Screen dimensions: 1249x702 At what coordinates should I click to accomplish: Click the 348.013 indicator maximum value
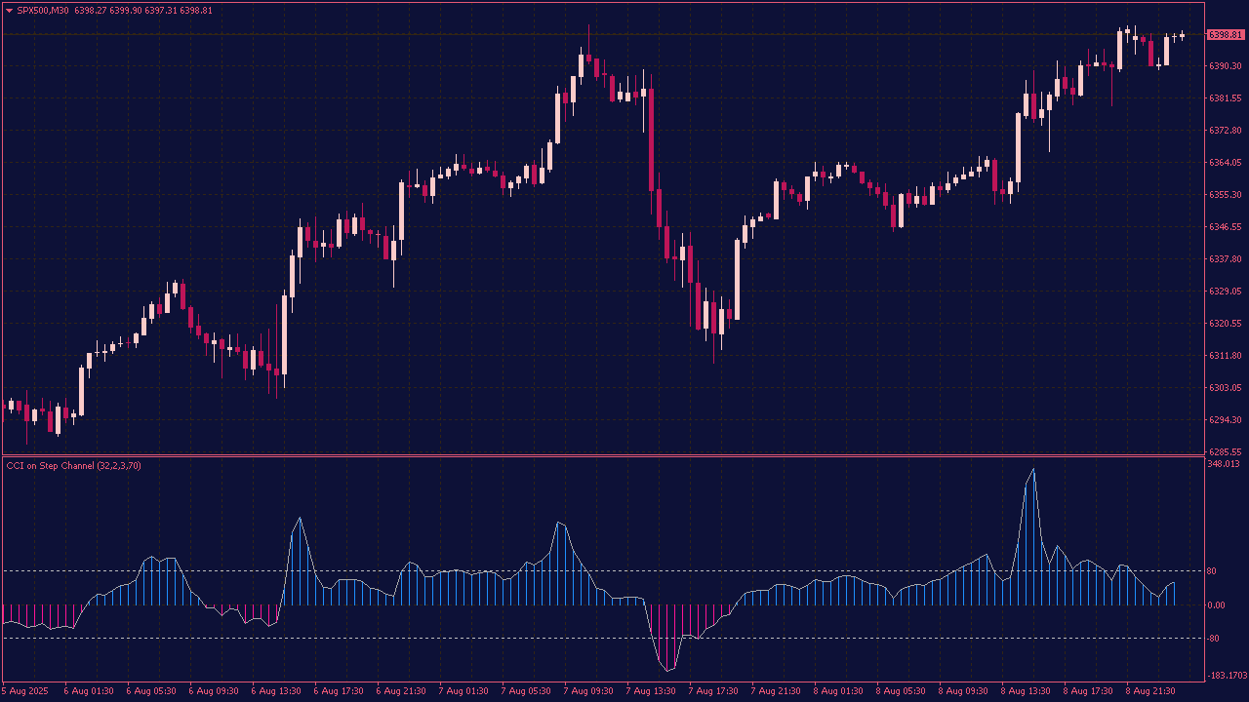tap(1223, 464)
